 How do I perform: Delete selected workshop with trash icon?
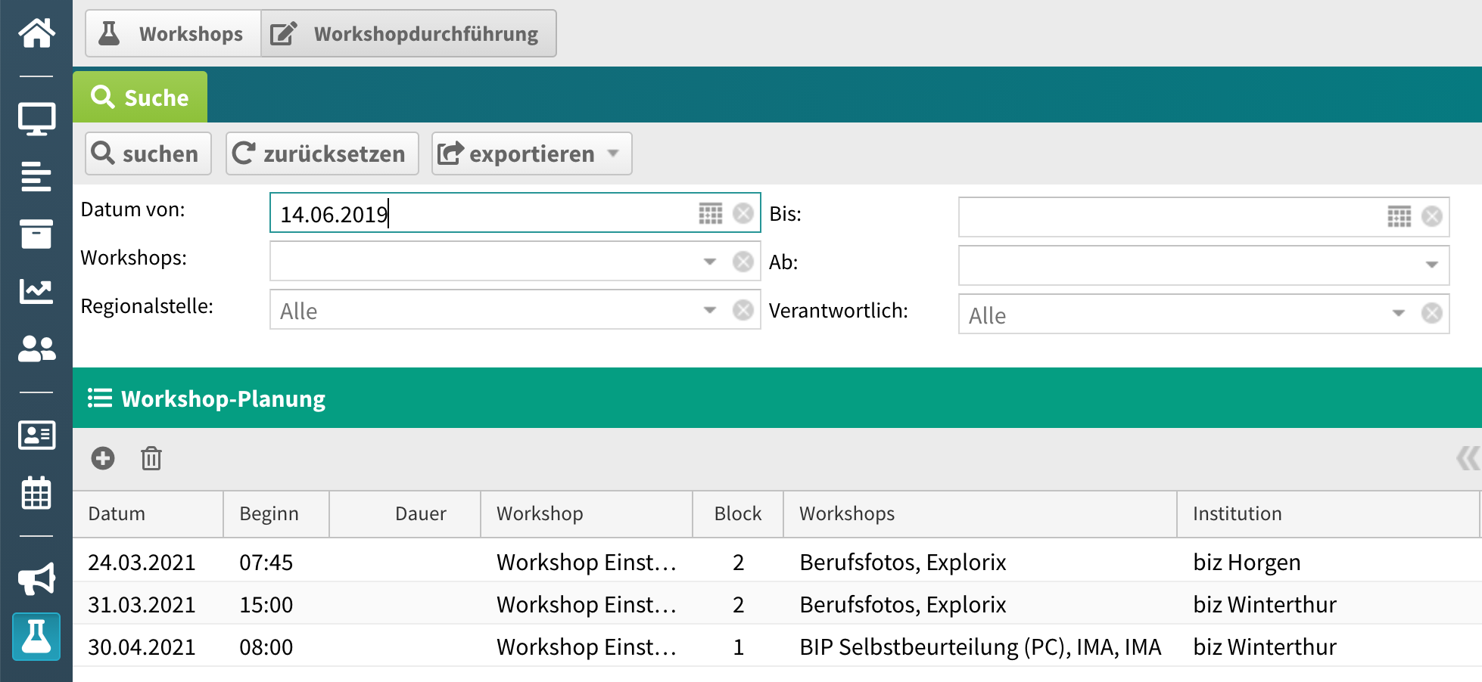pos(151,458)
